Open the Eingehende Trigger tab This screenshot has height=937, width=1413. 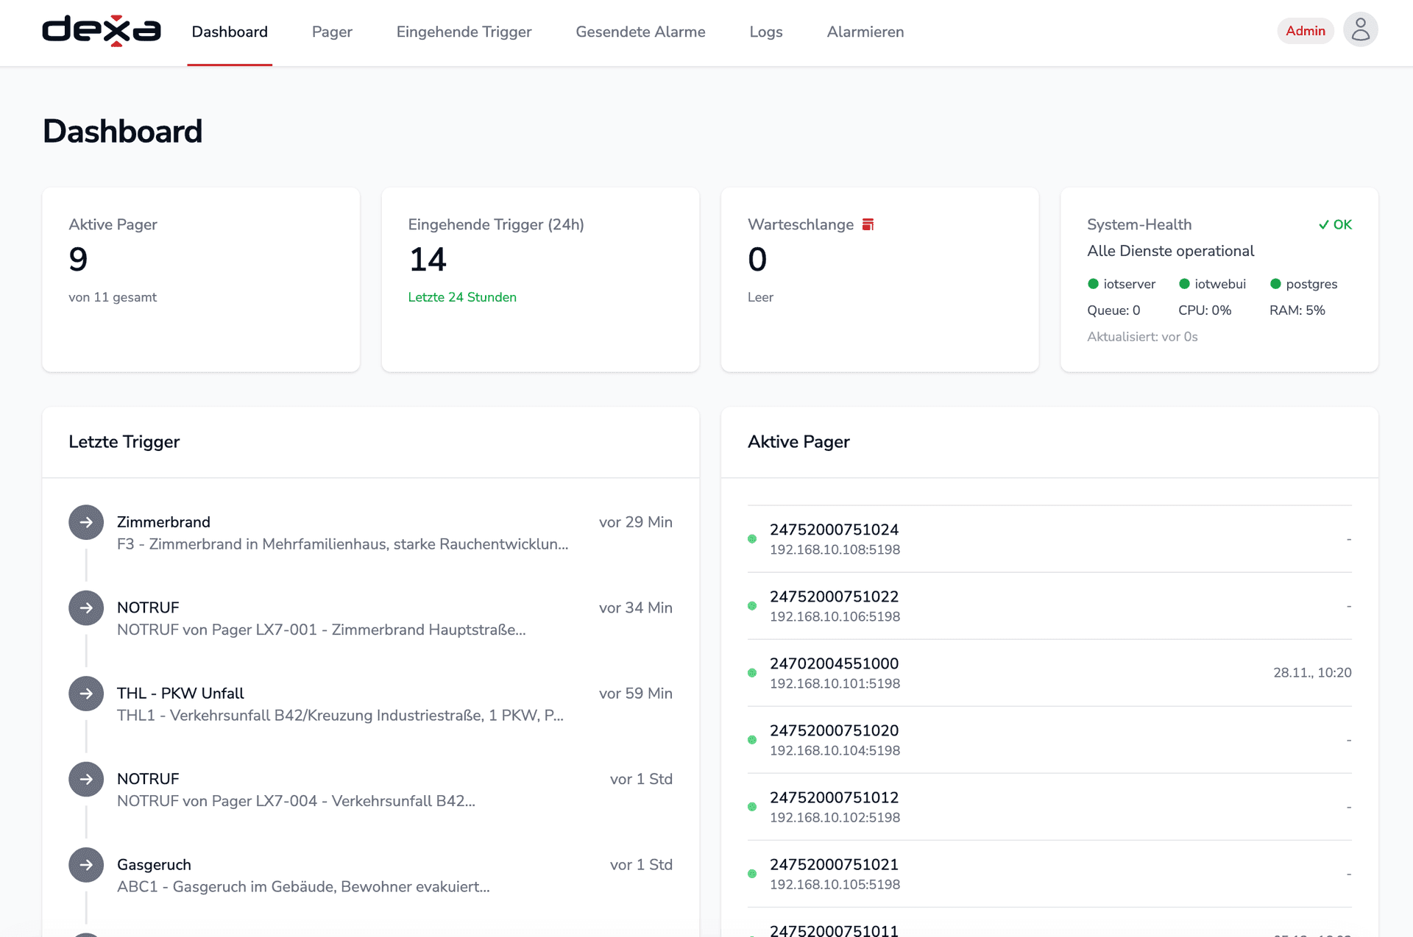(464, 32)
